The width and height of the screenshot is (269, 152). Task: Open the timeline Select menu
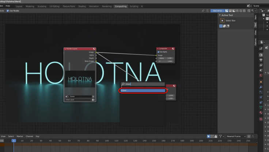[11, 136]
